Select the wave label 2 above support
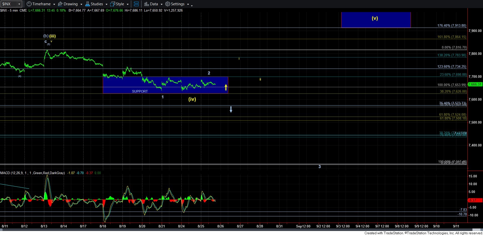This screenshot has height=235, width=483. 209,73
